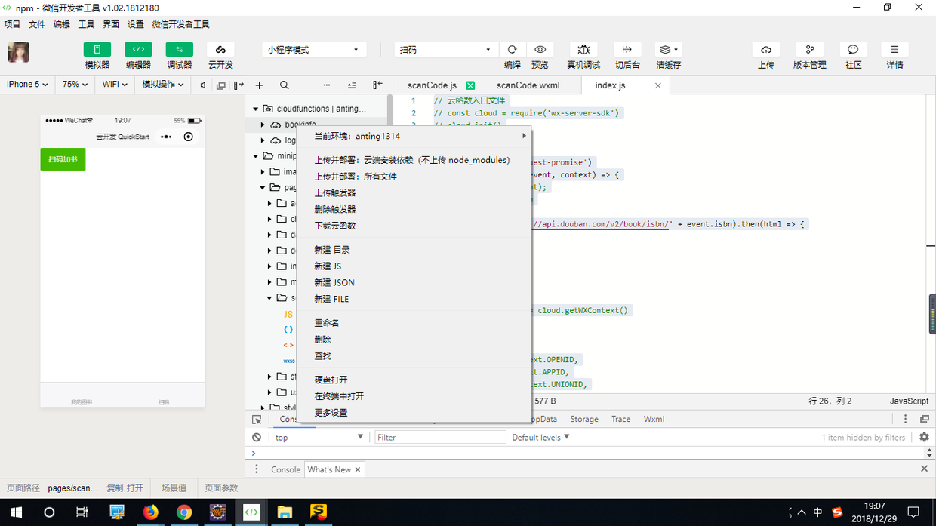Tap the simulator capsule three-dots menu
Viewport: 936px width, 526px height.
[166, 137]
